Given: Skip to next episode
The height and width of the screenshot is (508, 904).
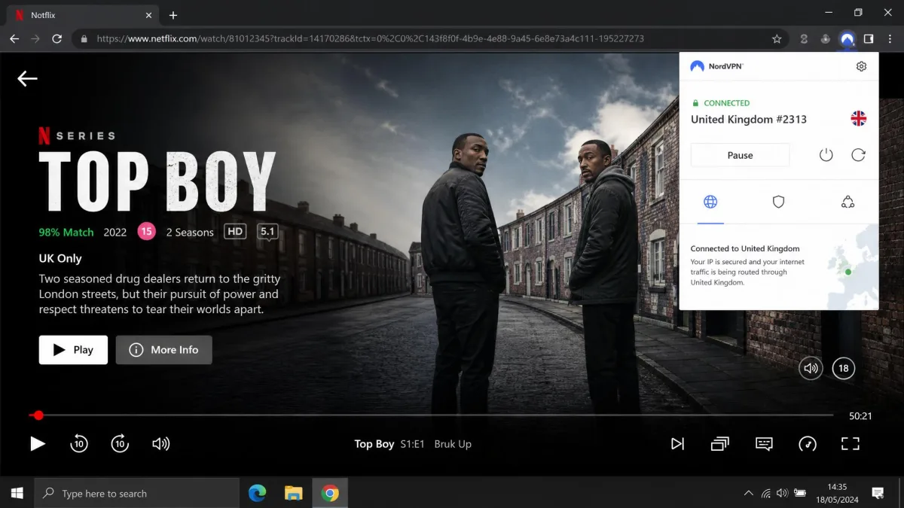Looking at the screenshot, I should point(678,444).
